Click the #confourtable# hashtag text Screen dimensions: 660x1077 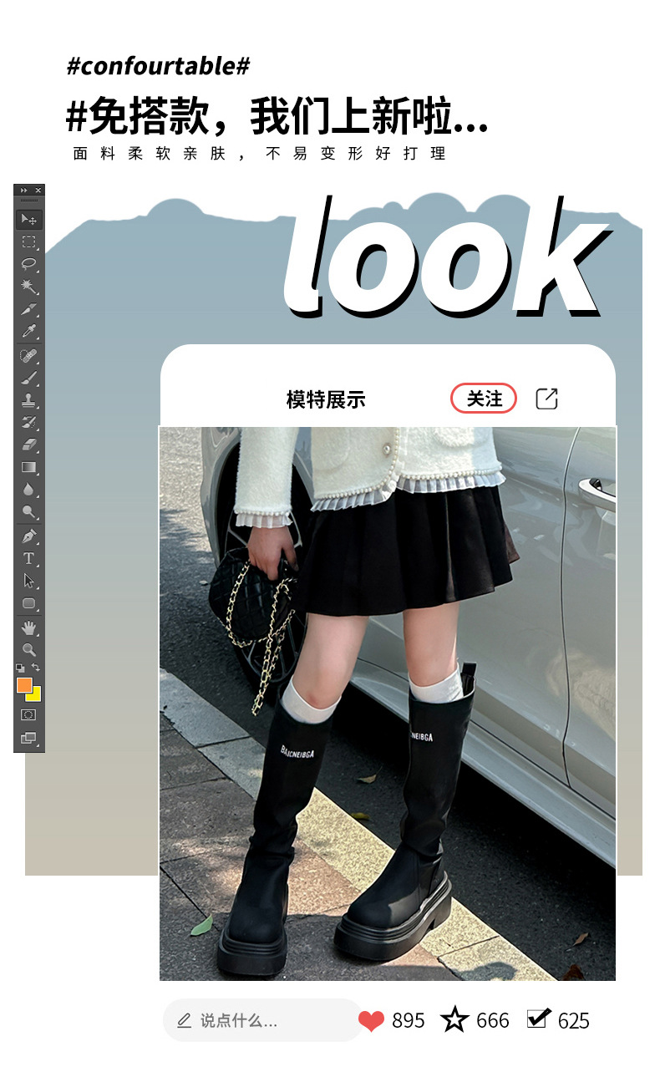(x=159, y=66)
